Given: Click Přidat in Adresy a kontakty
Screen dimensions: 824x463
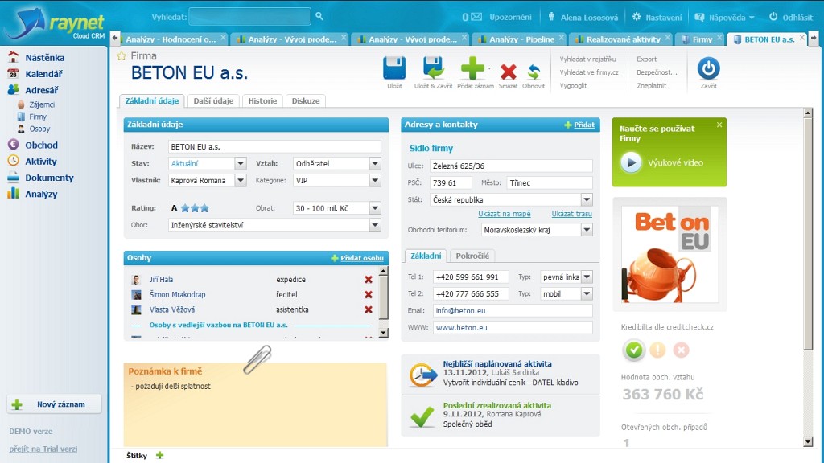Looking at the screenshot, I should coord(584,125).
